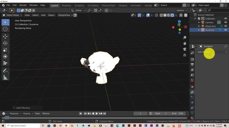
Task: Switch to the Sculpting workspace tab
Action: (x=79, y=6)
